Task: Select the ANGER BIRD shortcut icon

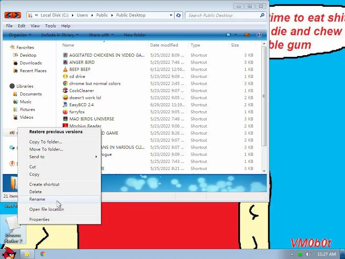Action: [x=65, y=62]
